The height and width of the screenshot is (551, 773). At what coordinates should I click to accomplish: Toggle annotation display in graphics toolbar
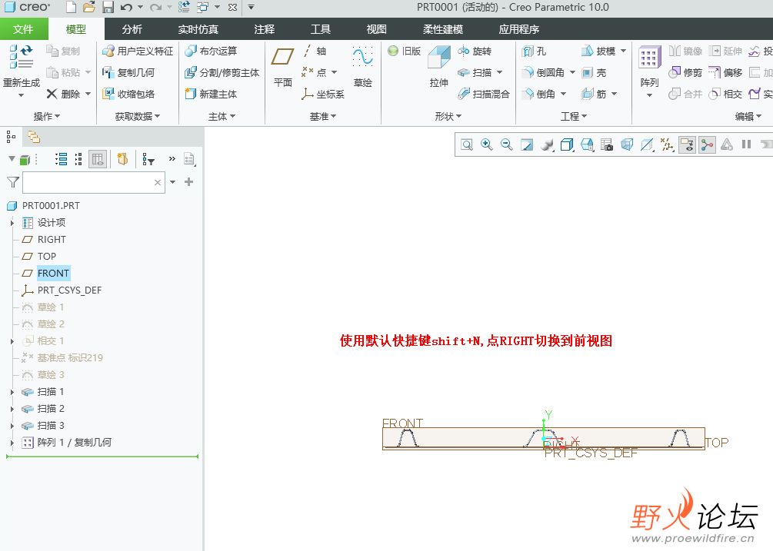click(687, 144)
